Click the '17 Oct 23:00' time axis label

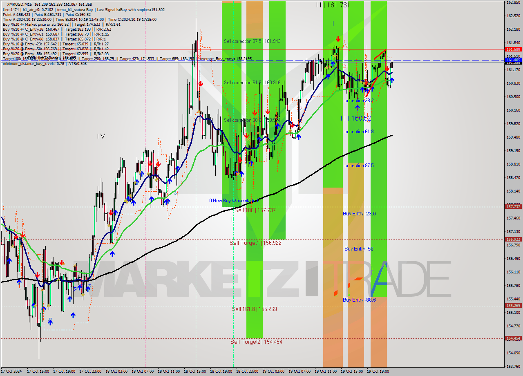(90, 372)
